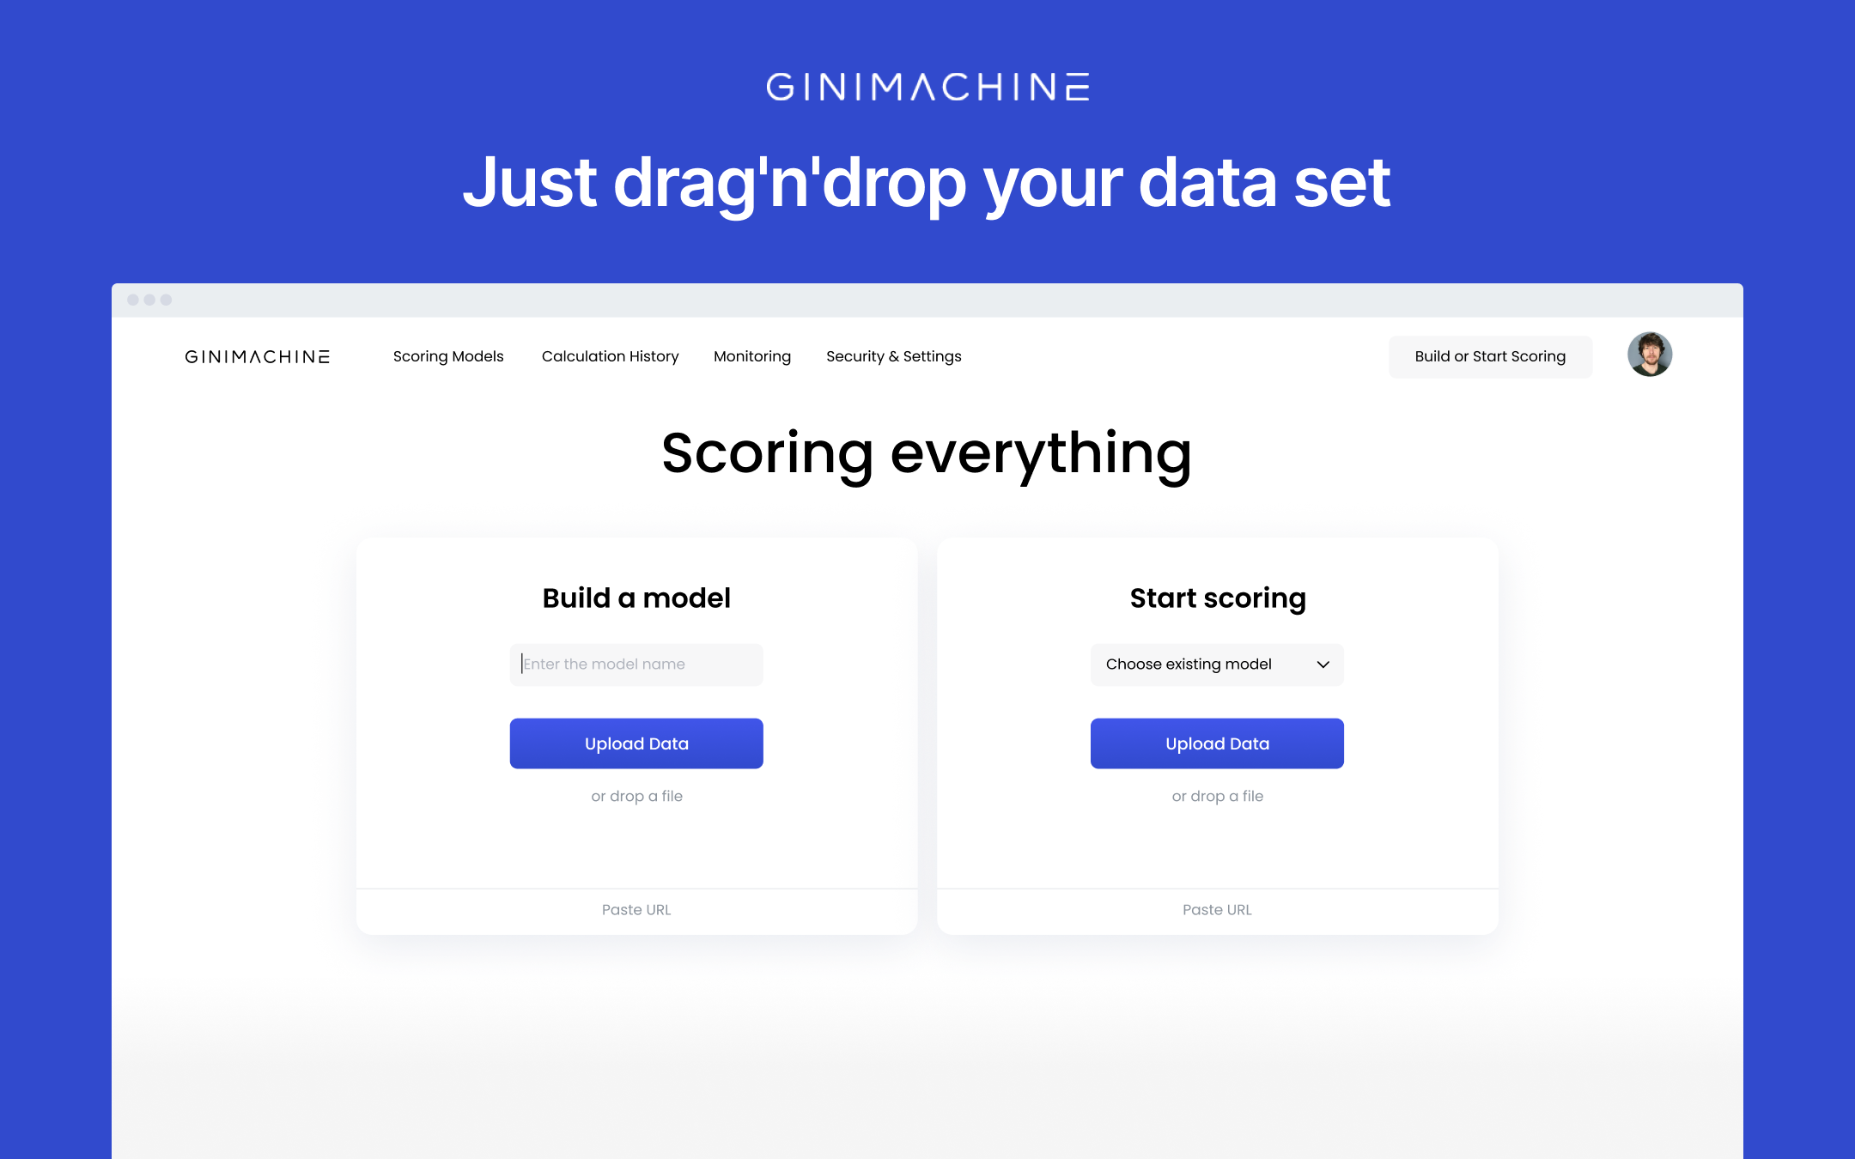Click the Upload Data button for model building

click(x=636, y=743)
